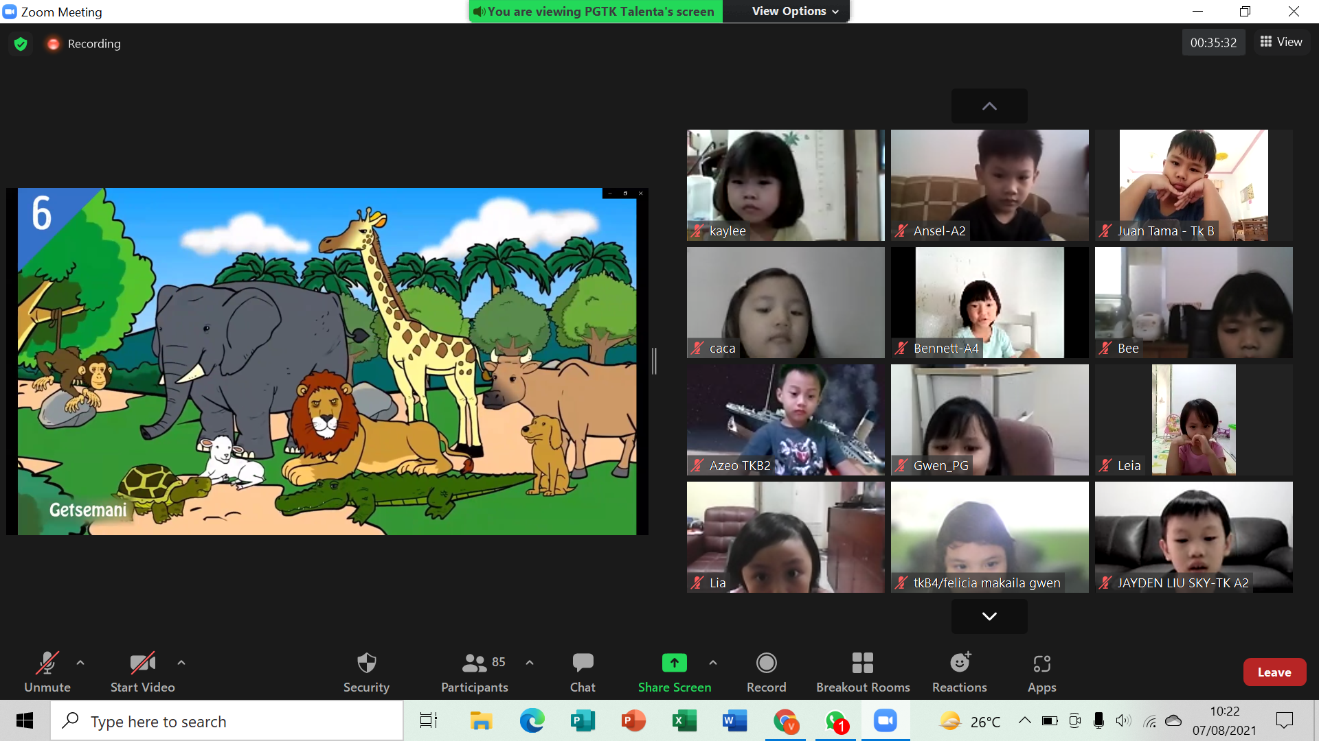Select tkB4/felicia makaila gwen tile
1319x741 pixels.
[x=990, y=537]
